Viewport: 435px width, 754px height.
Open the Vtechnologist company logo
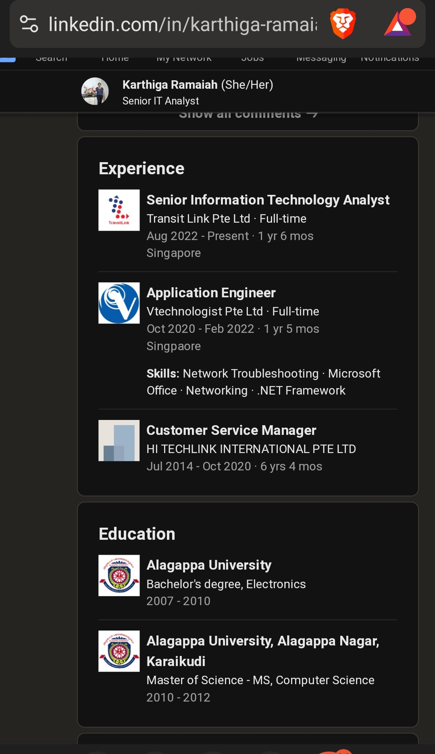pyautogui.click(x=119, y=303)
